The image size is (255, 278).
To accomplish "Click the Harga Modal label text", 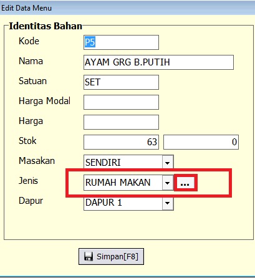I will click(x=44, y=101).
